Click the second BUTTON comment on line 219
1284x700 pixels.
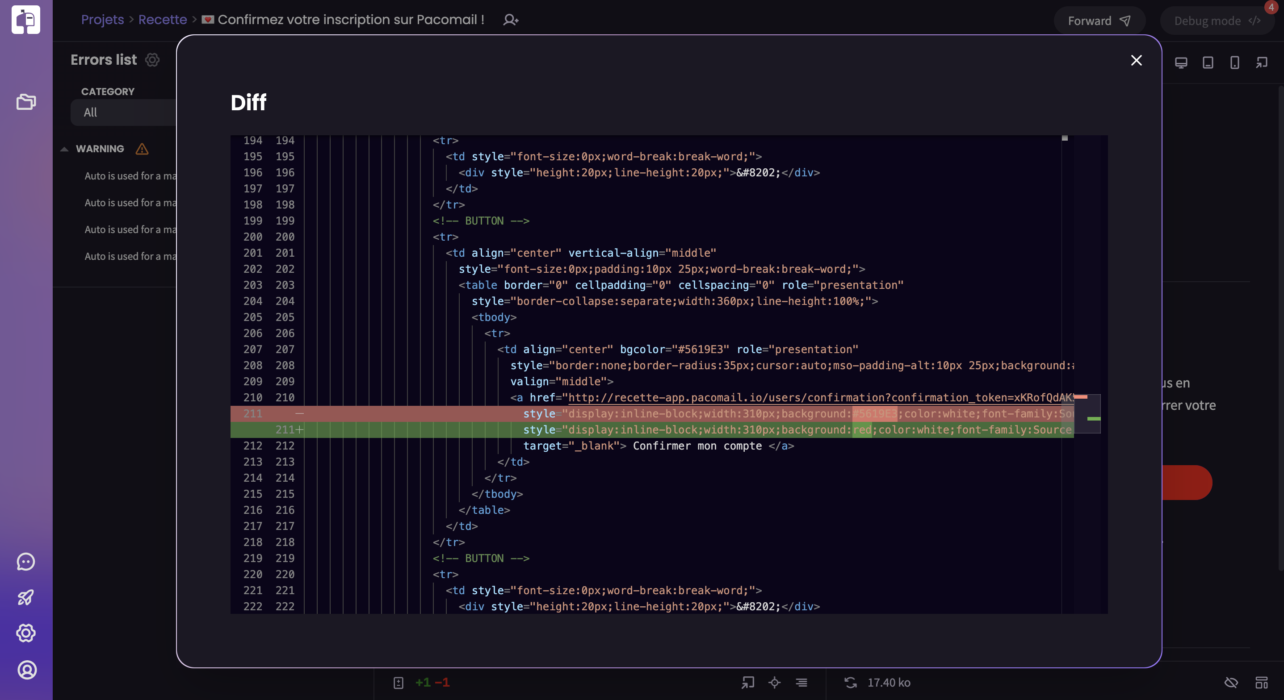pyautogui.click(x=481, y=558)
